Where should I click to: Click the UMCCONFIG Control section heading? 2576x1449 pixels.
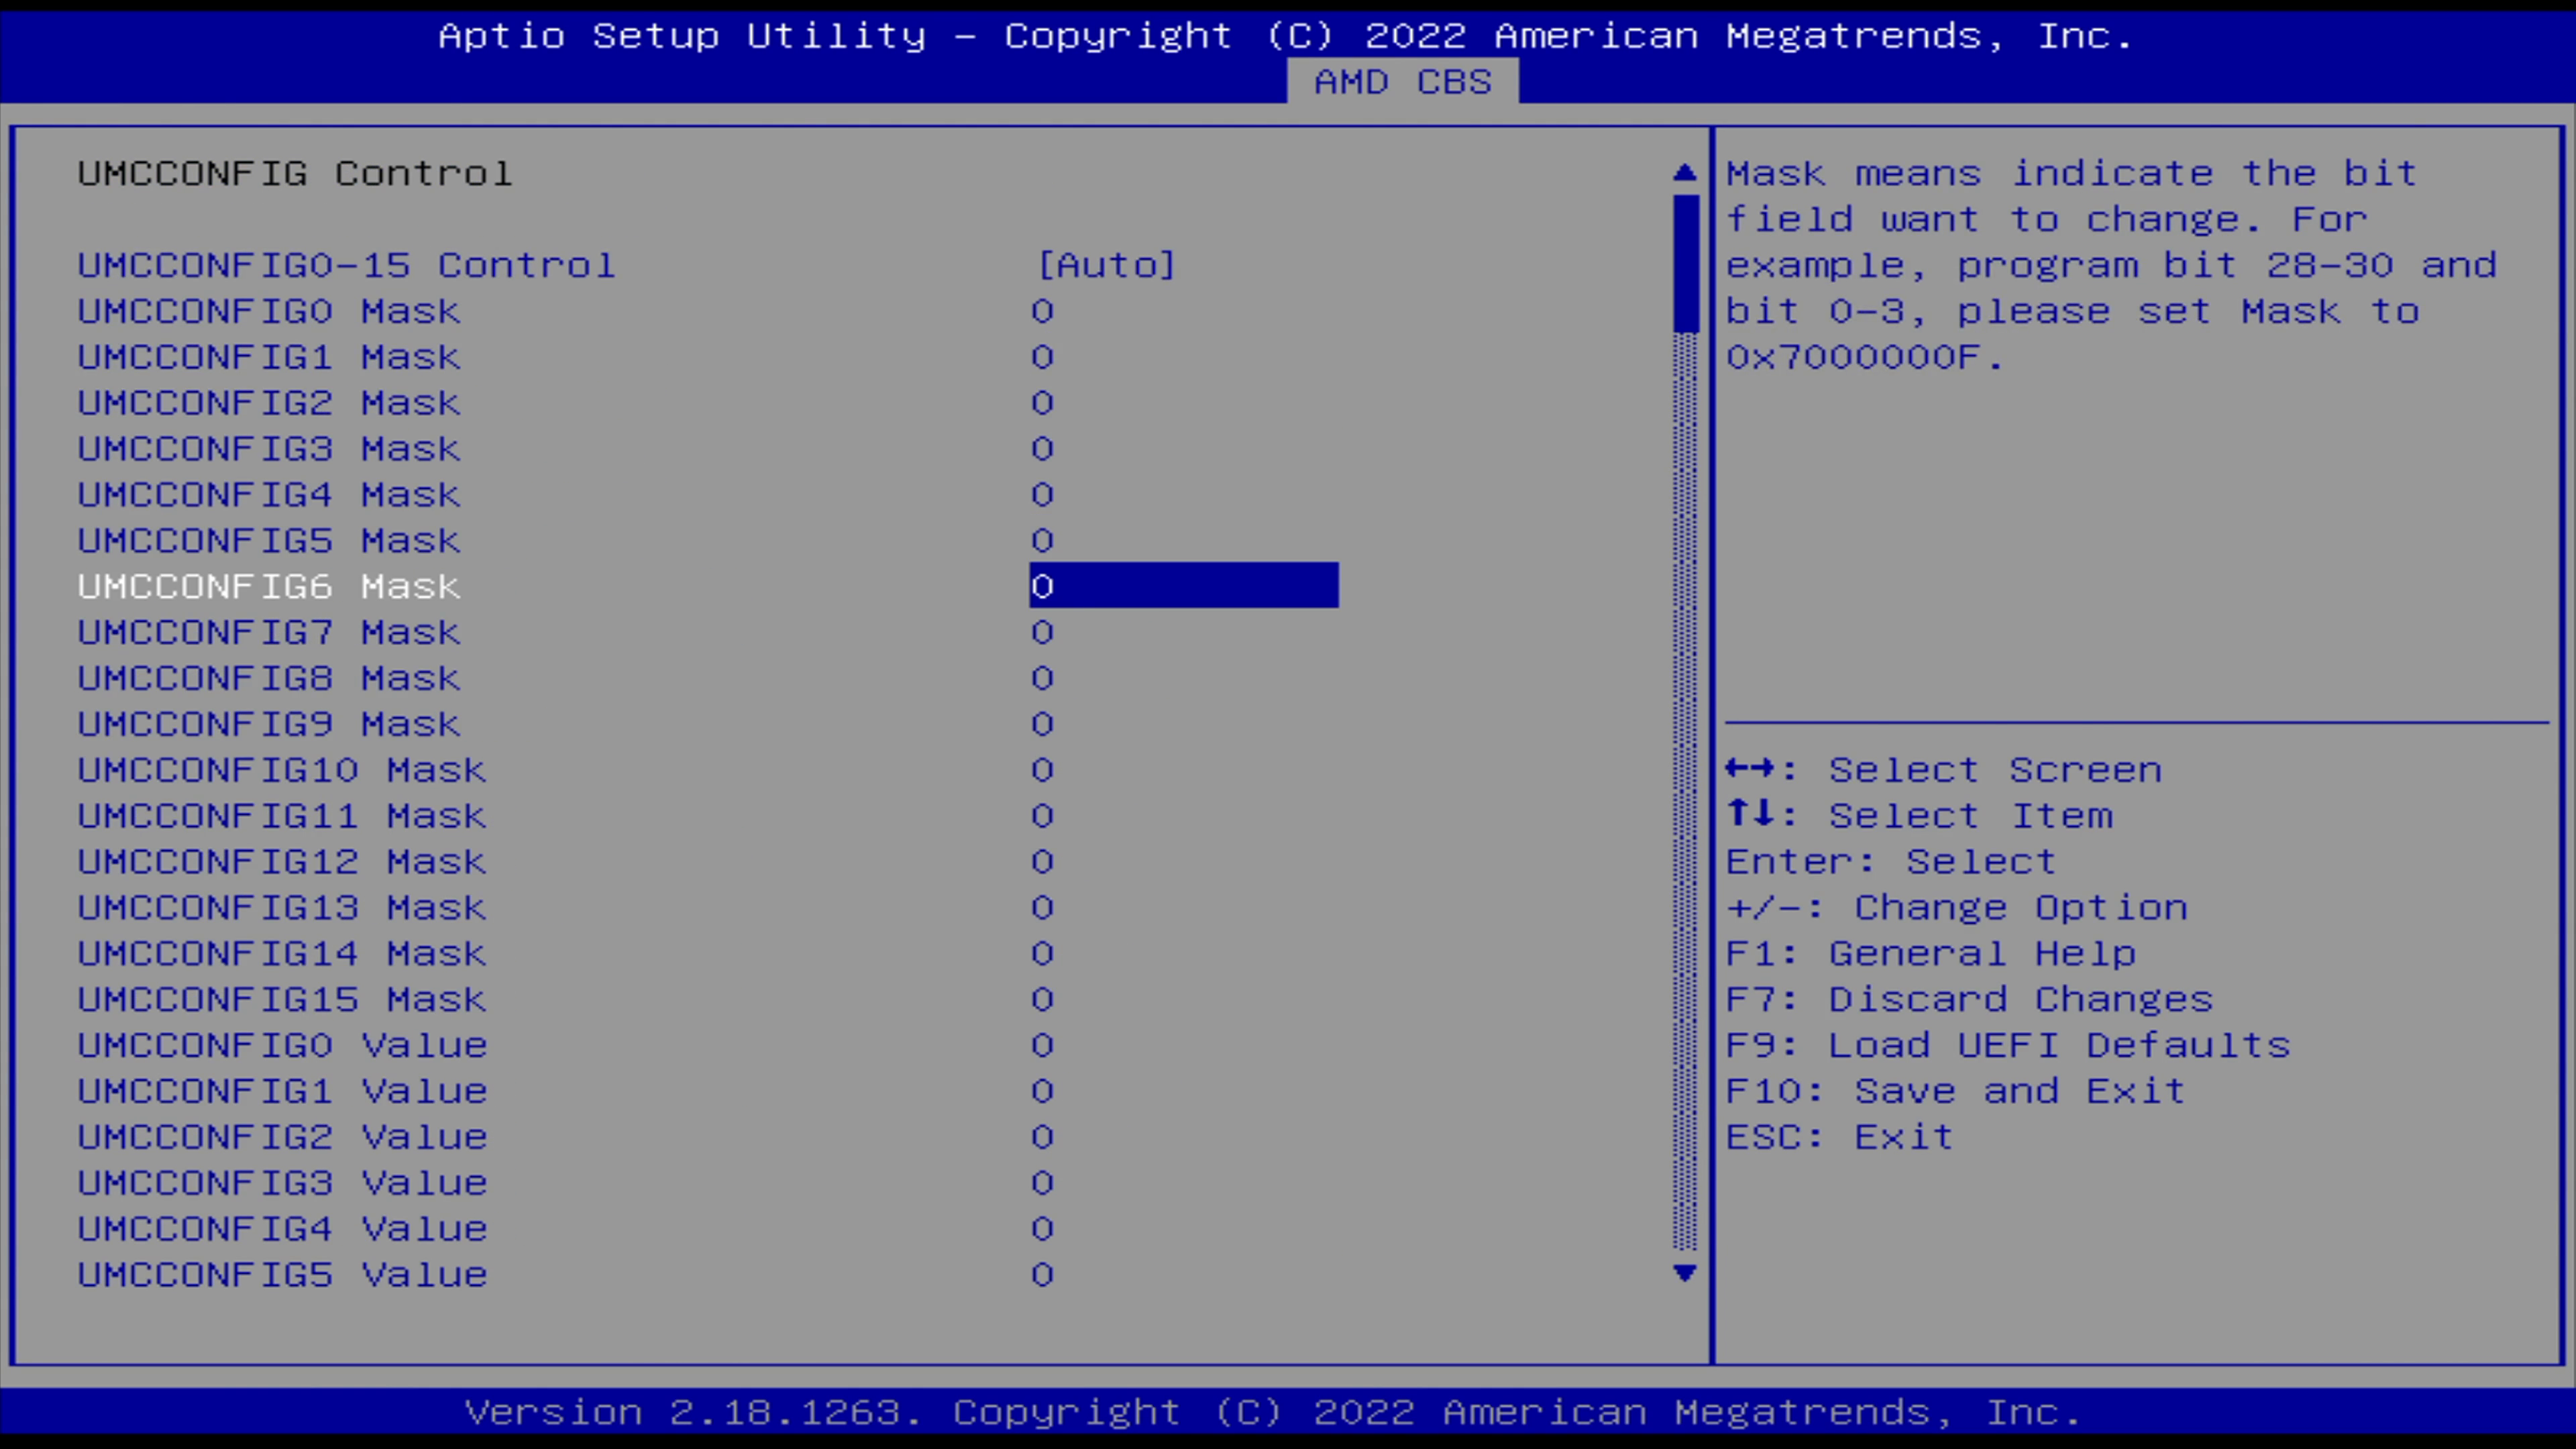(295, 173)
